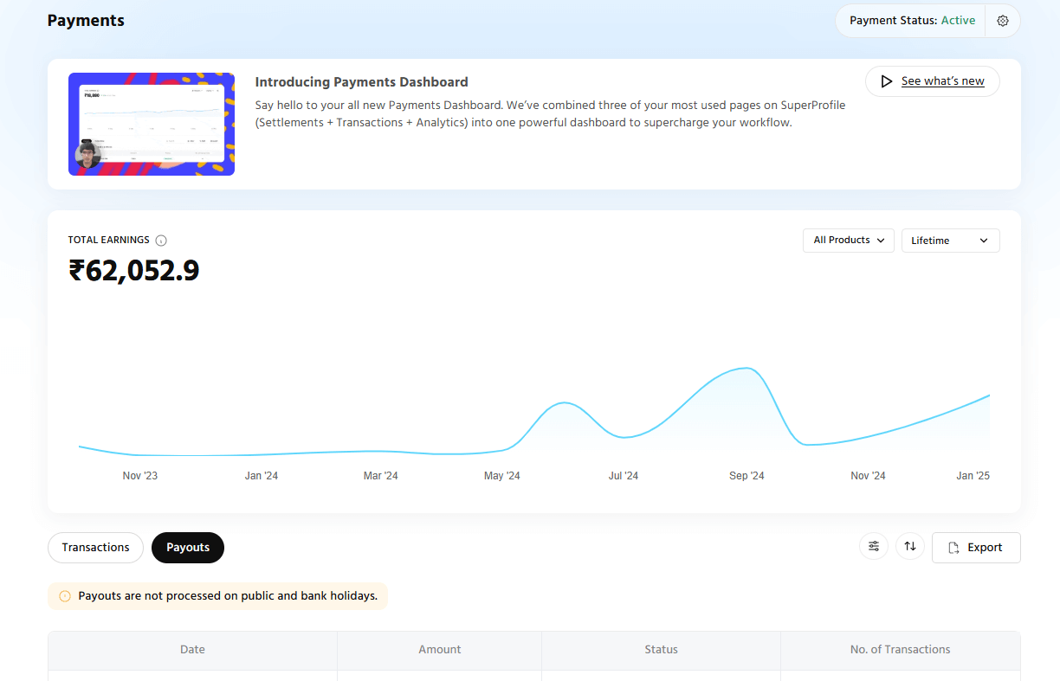
Task: Click the earnings chart peak near Sep '24
Action: 745,369
